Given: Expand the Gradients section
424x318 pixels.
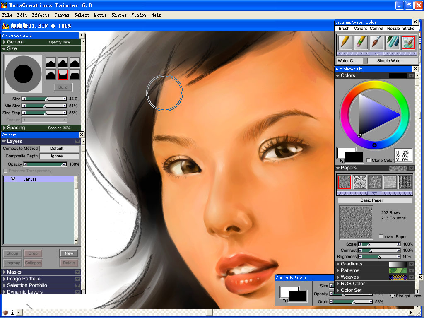Looking at the screenshot, I should pyautogui.click(x=338, y=264).
